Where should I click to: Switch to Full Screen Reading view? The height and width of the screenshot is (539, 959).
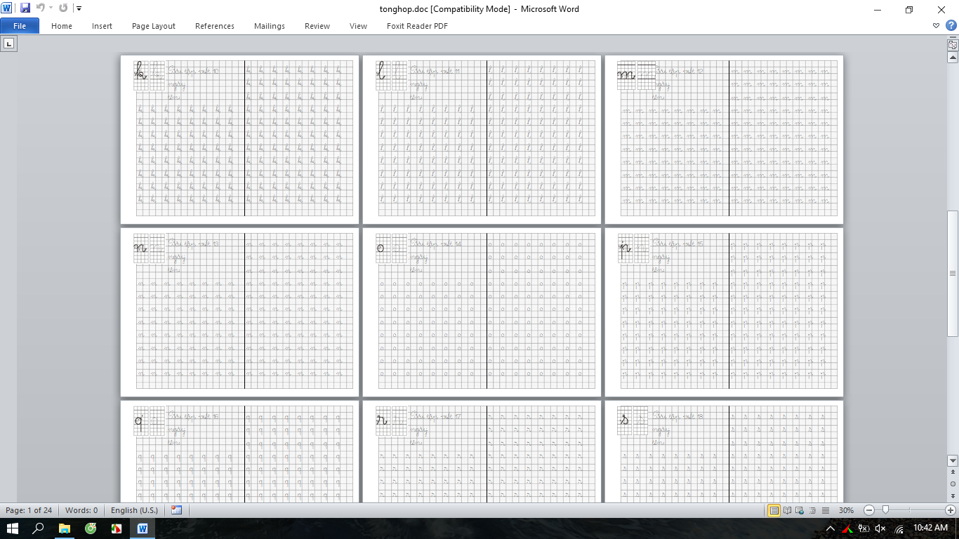pyautogui.click(x=788, y=510)
